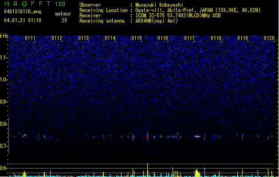Image resolution: width=279 pixels, height=177 pixels.
Task: Click the time marker 0119
Action: [x=243, y=38]
